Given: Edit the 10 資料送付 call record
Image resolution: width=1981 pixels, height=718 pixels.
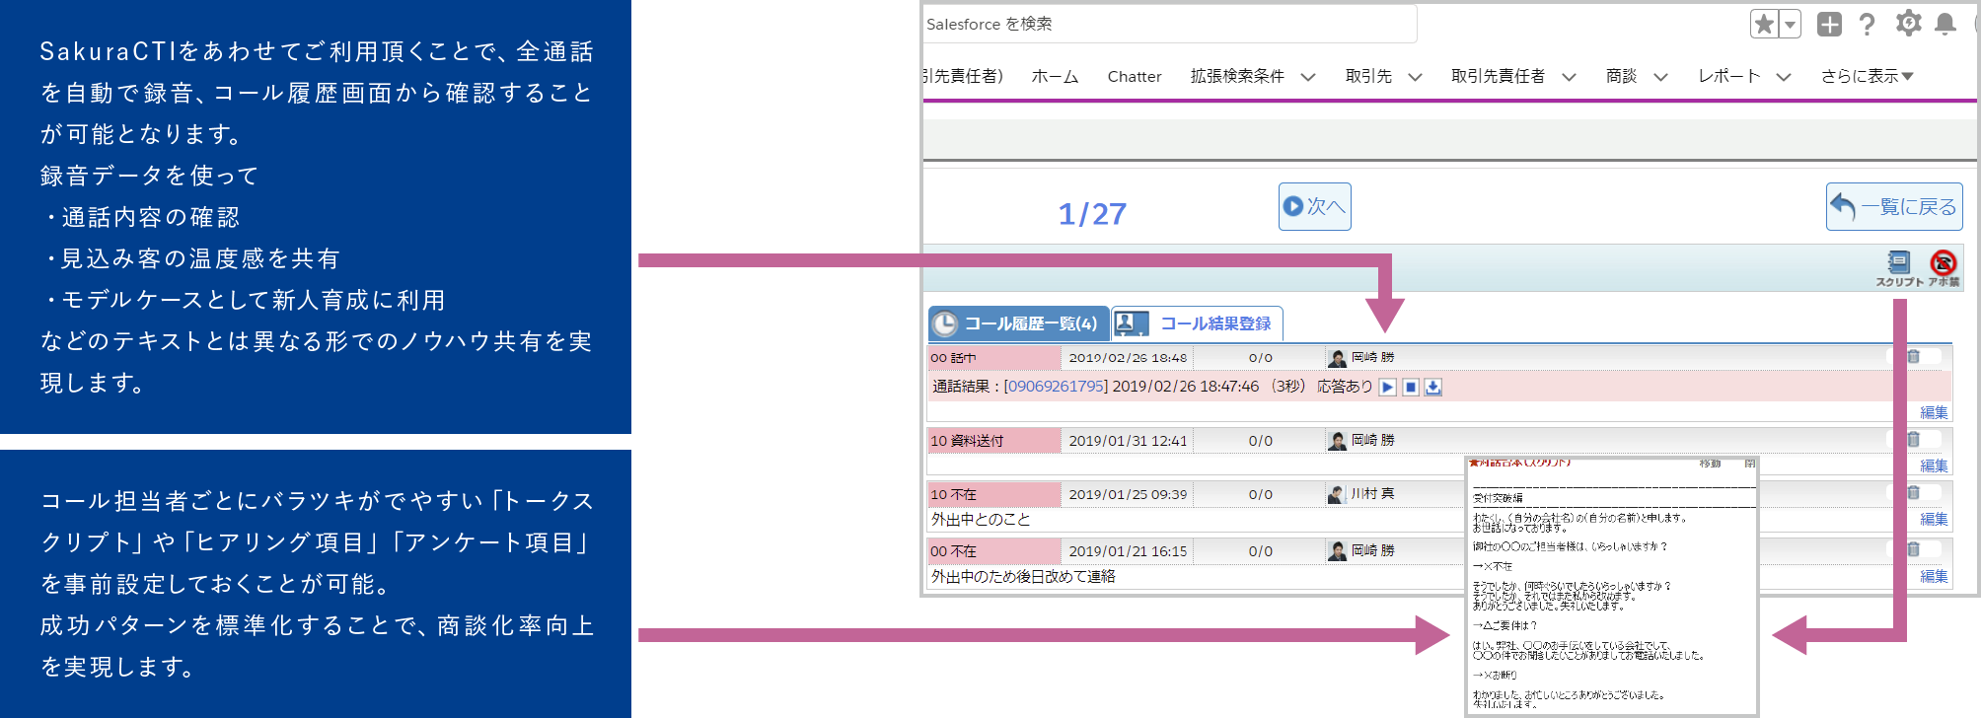Looking at the screenshot, I should pyautogui.click(x=1934, y=466).
